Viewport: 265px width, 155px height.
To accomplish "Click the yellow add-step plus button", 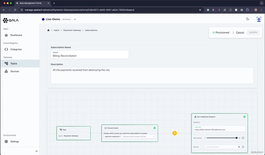I will pyautogui.click(x=175, y=133).
